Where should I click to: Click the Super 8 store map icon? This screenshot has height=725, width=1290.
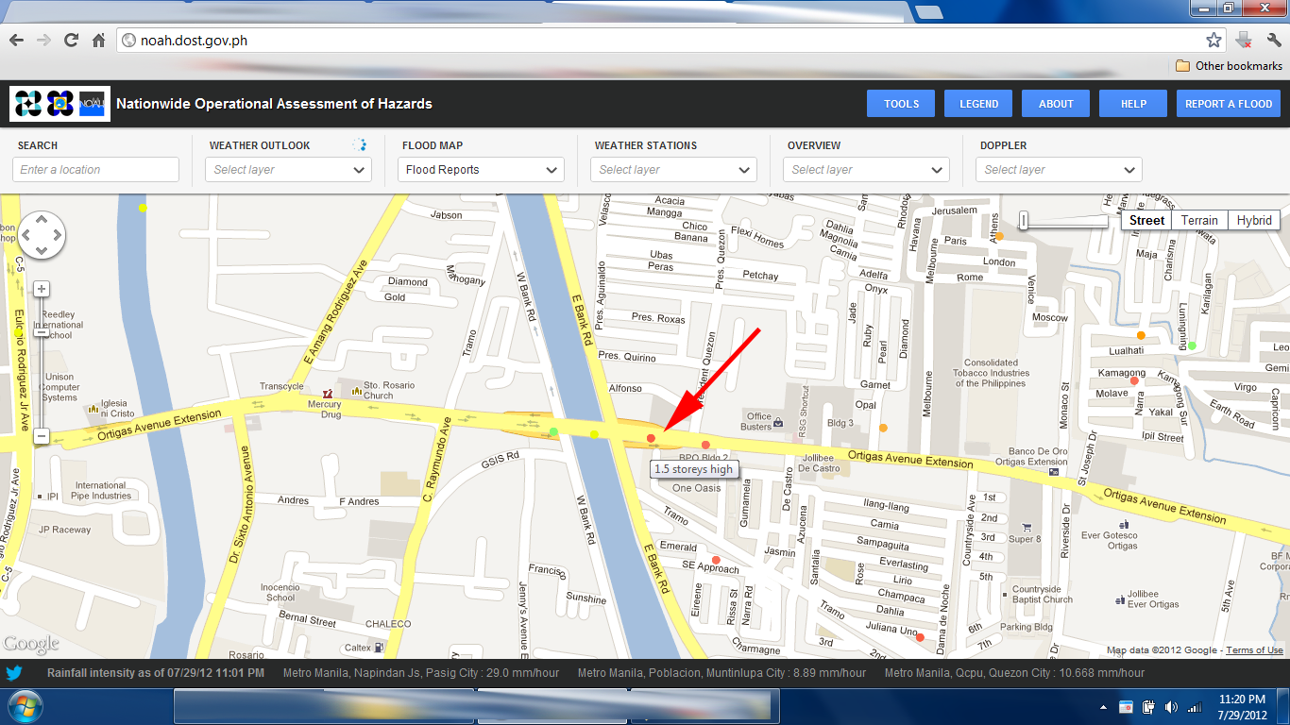tap(1027, 527)
